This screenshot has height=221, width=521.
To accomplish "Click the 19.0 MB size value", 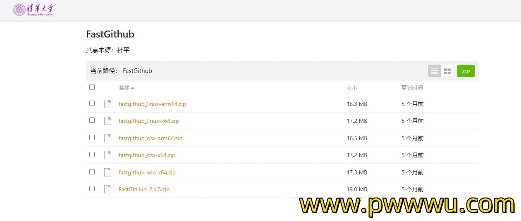I will [357, 189].
